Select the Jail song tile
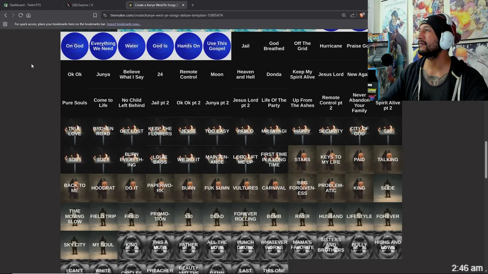This screenshot has width=488, height=274. (x=246, y=46)
